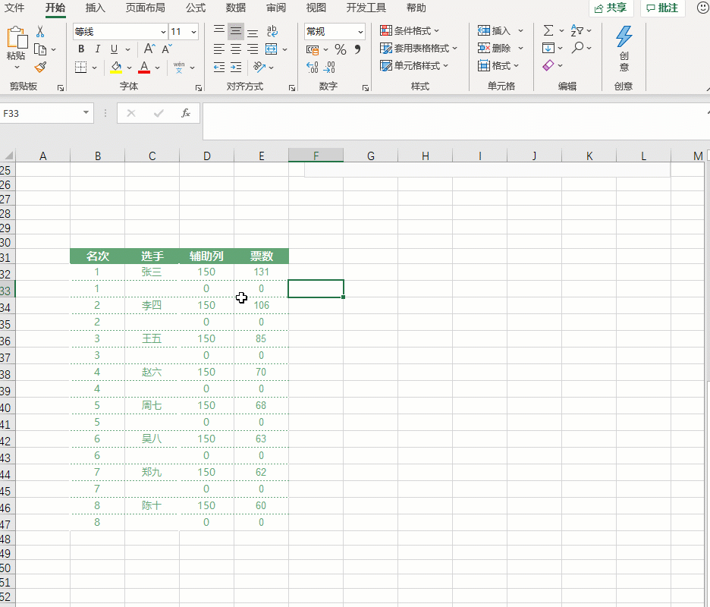
Task: Toggle wrap text
Action: (272, 31)
